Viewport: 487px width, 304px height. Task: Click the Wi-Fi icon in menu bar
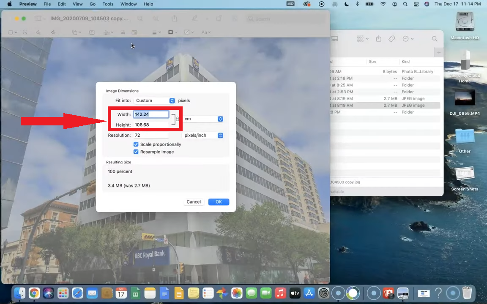[383, 4]
